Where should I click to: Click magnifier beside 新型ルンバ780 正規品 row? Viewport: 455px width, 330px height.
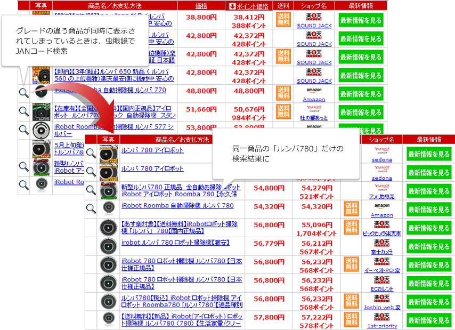91,190
